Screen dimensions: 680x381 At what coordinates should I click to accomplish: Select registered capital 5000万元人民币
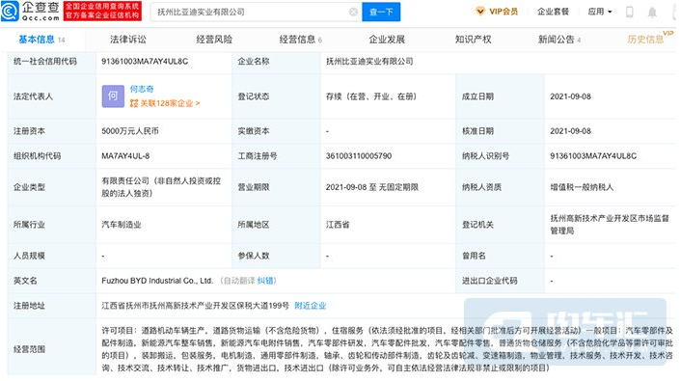(x=130, y=131)
